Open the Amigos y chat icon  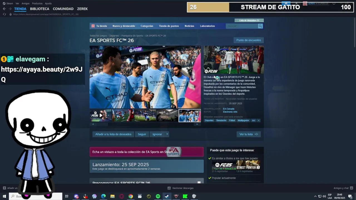tap(352, 188)
